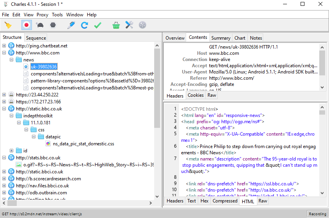Collapse the 11.1.0.181 folder
The height and width of the screenshot is (218, 329).
19,122
